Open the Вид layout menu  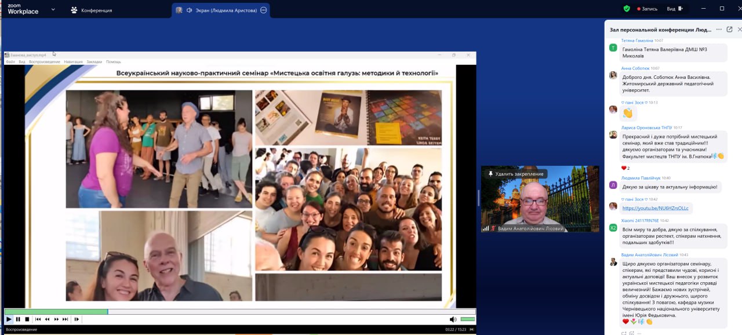675,9
